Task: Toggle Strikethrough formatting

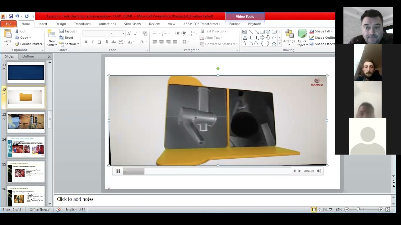Action: pyautogui.click(x=114, y=42)
